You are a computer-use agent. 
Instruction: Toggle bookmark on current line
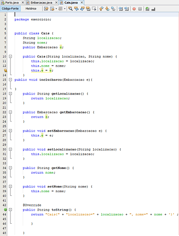click(113, 8)
